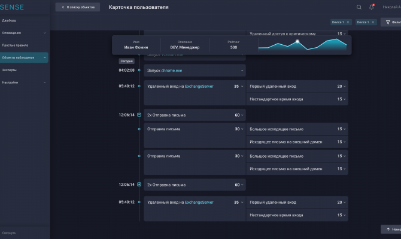Screen dimensions: 401x239
Task: Click the search magnifier icon in header
Action: click(x=359, y=7)
